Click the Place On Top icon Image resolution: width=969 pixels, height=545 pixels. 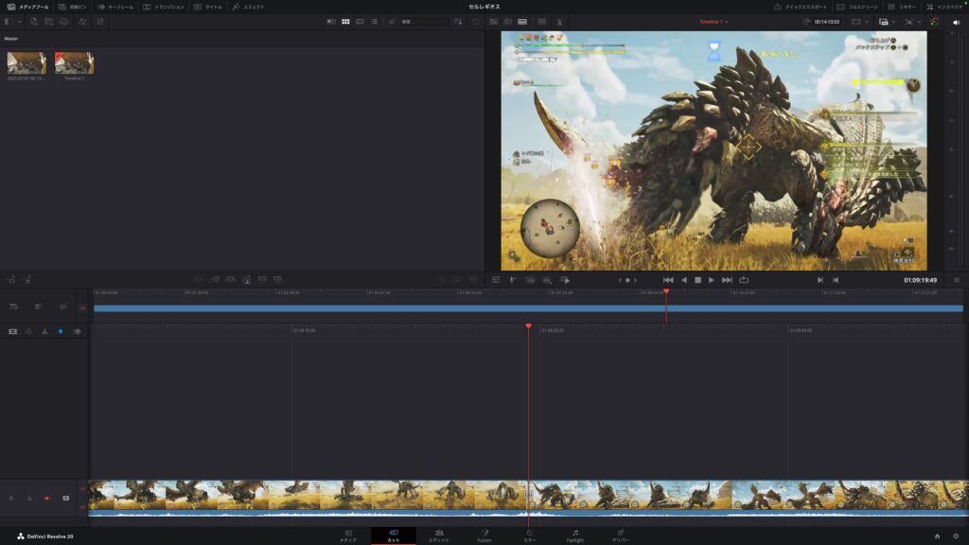262,280
